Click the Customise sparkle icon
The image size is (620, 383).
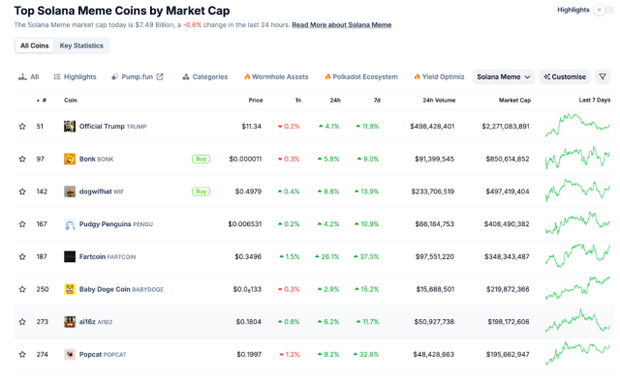(x=546, y=76)
